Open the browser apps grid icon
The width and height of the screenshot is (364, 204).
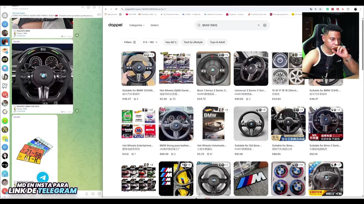point(120,14)
